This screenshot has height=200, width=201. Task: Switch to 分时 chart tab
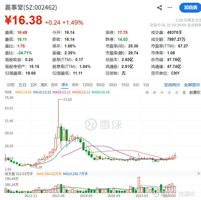tap(11, 85)
